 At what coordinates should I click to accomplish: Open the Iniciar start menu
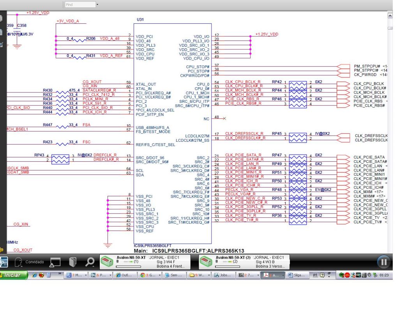pyautogui.click(x=13, y=275)
